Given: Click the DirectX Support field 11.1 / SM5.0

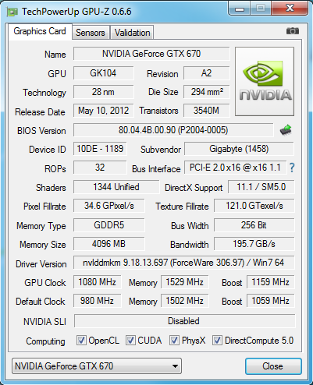Looking at the screenshot, I should click(261, 187).
